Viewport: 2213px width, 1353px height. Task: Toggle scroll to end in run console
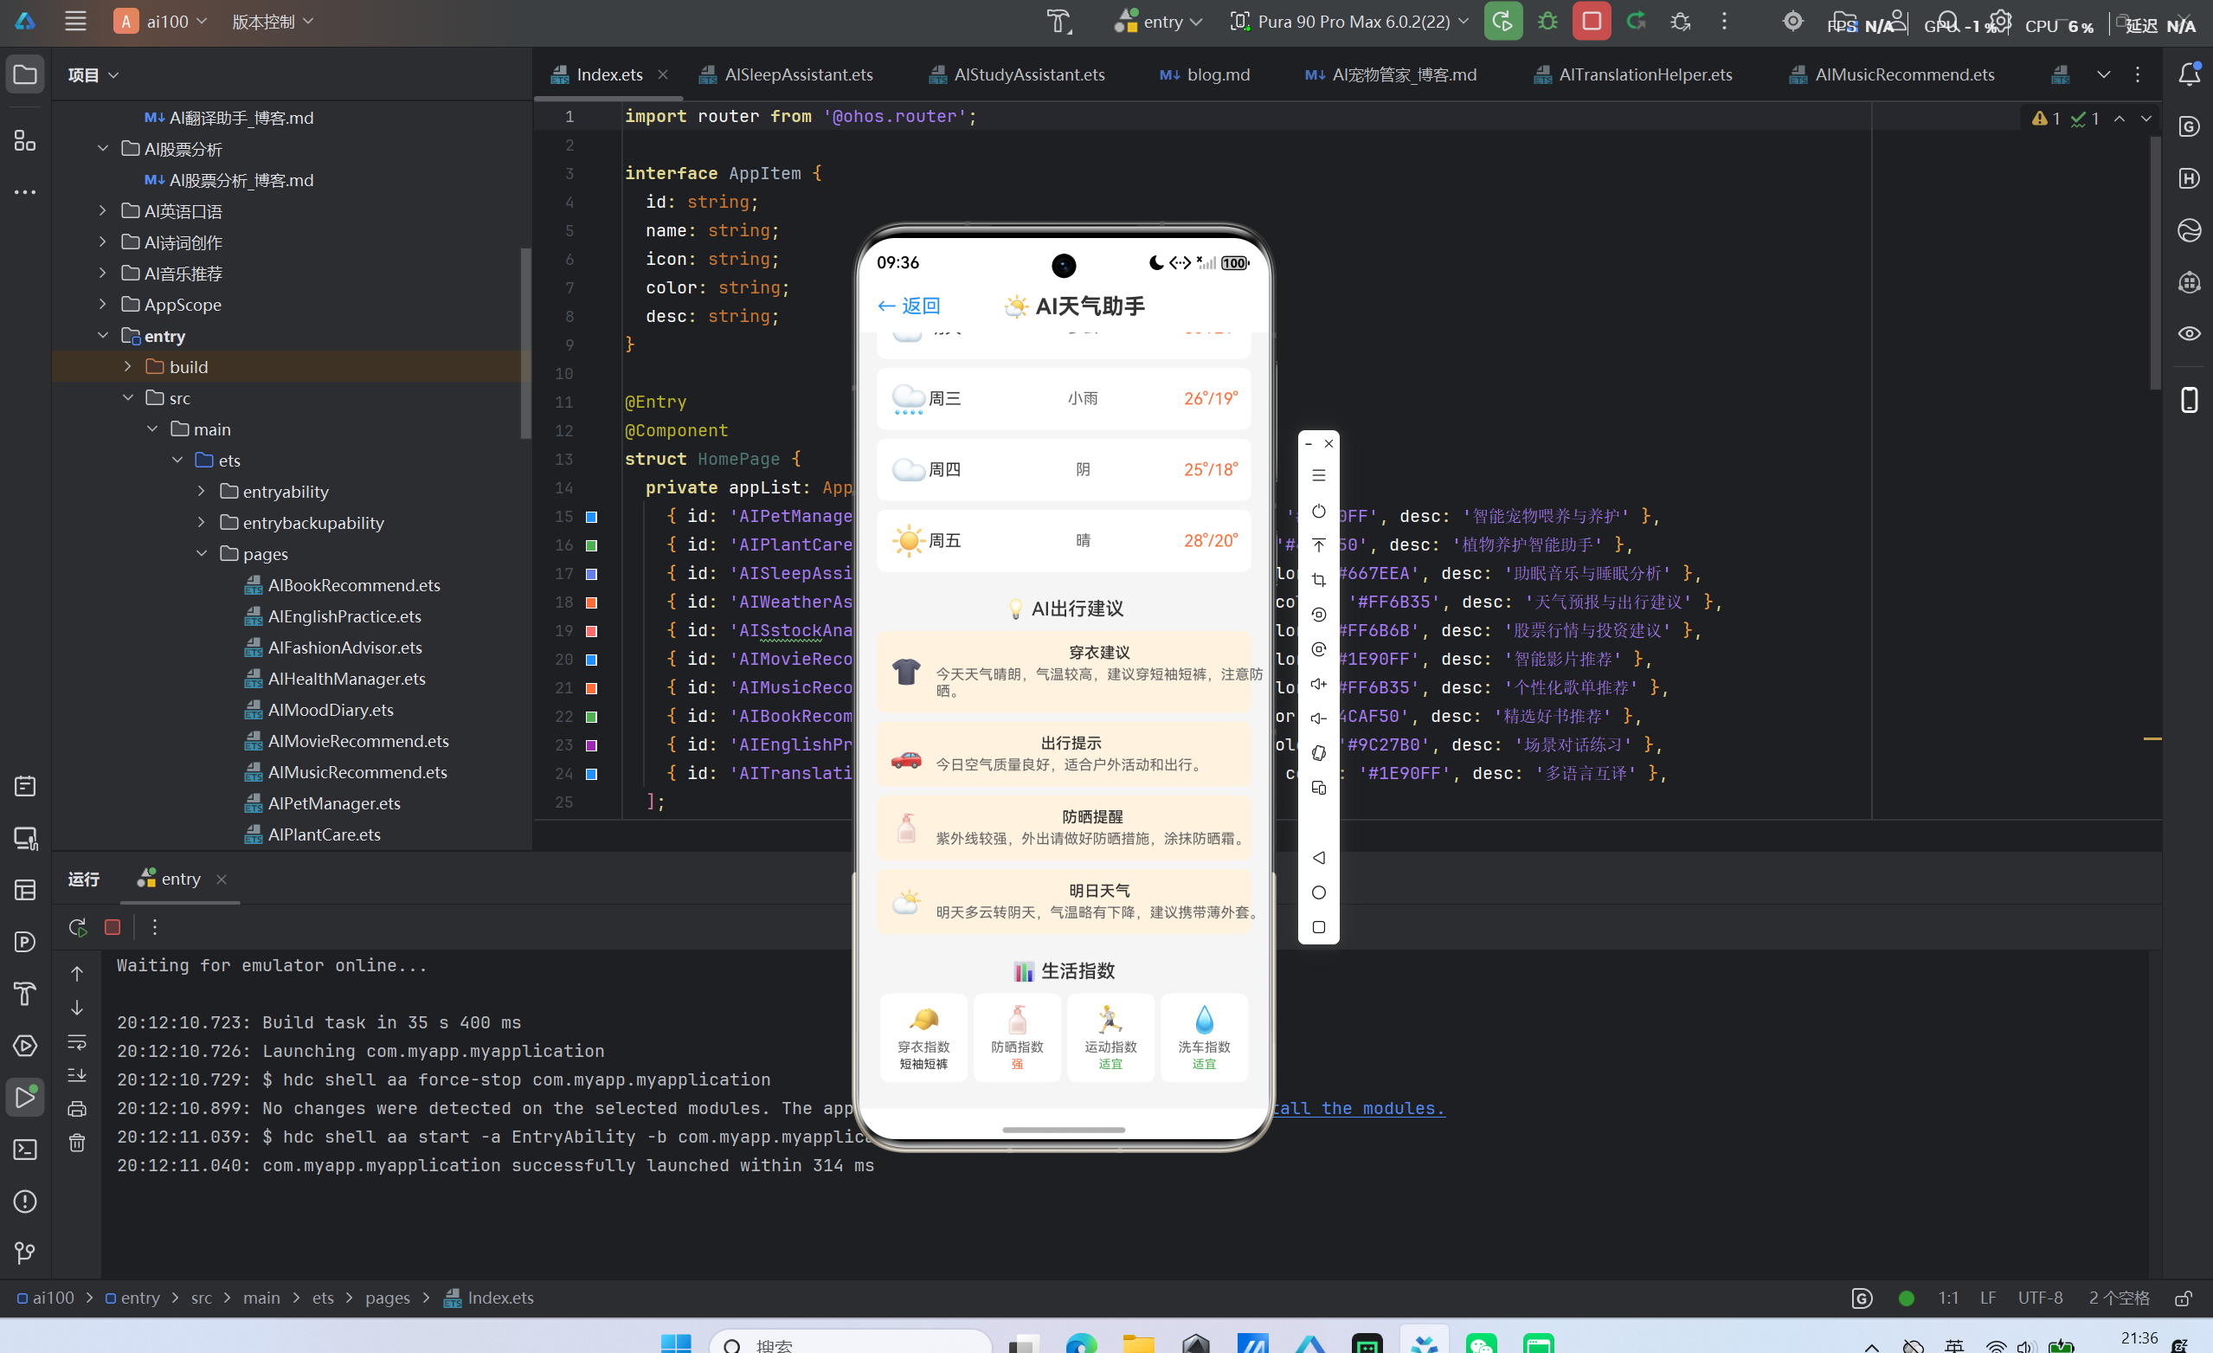(77, 1075)
